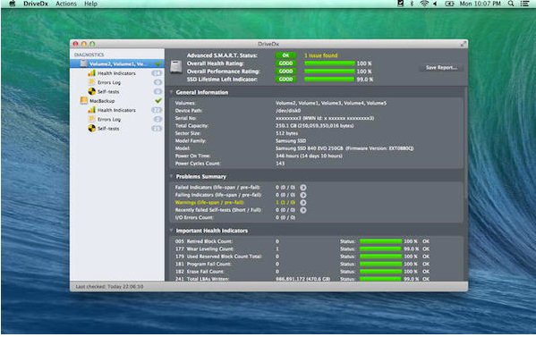The width and height of the screenshot is (536, 337).
Task: Click the '512 bytes' sector size value
Action: click(x=286, y=133)
